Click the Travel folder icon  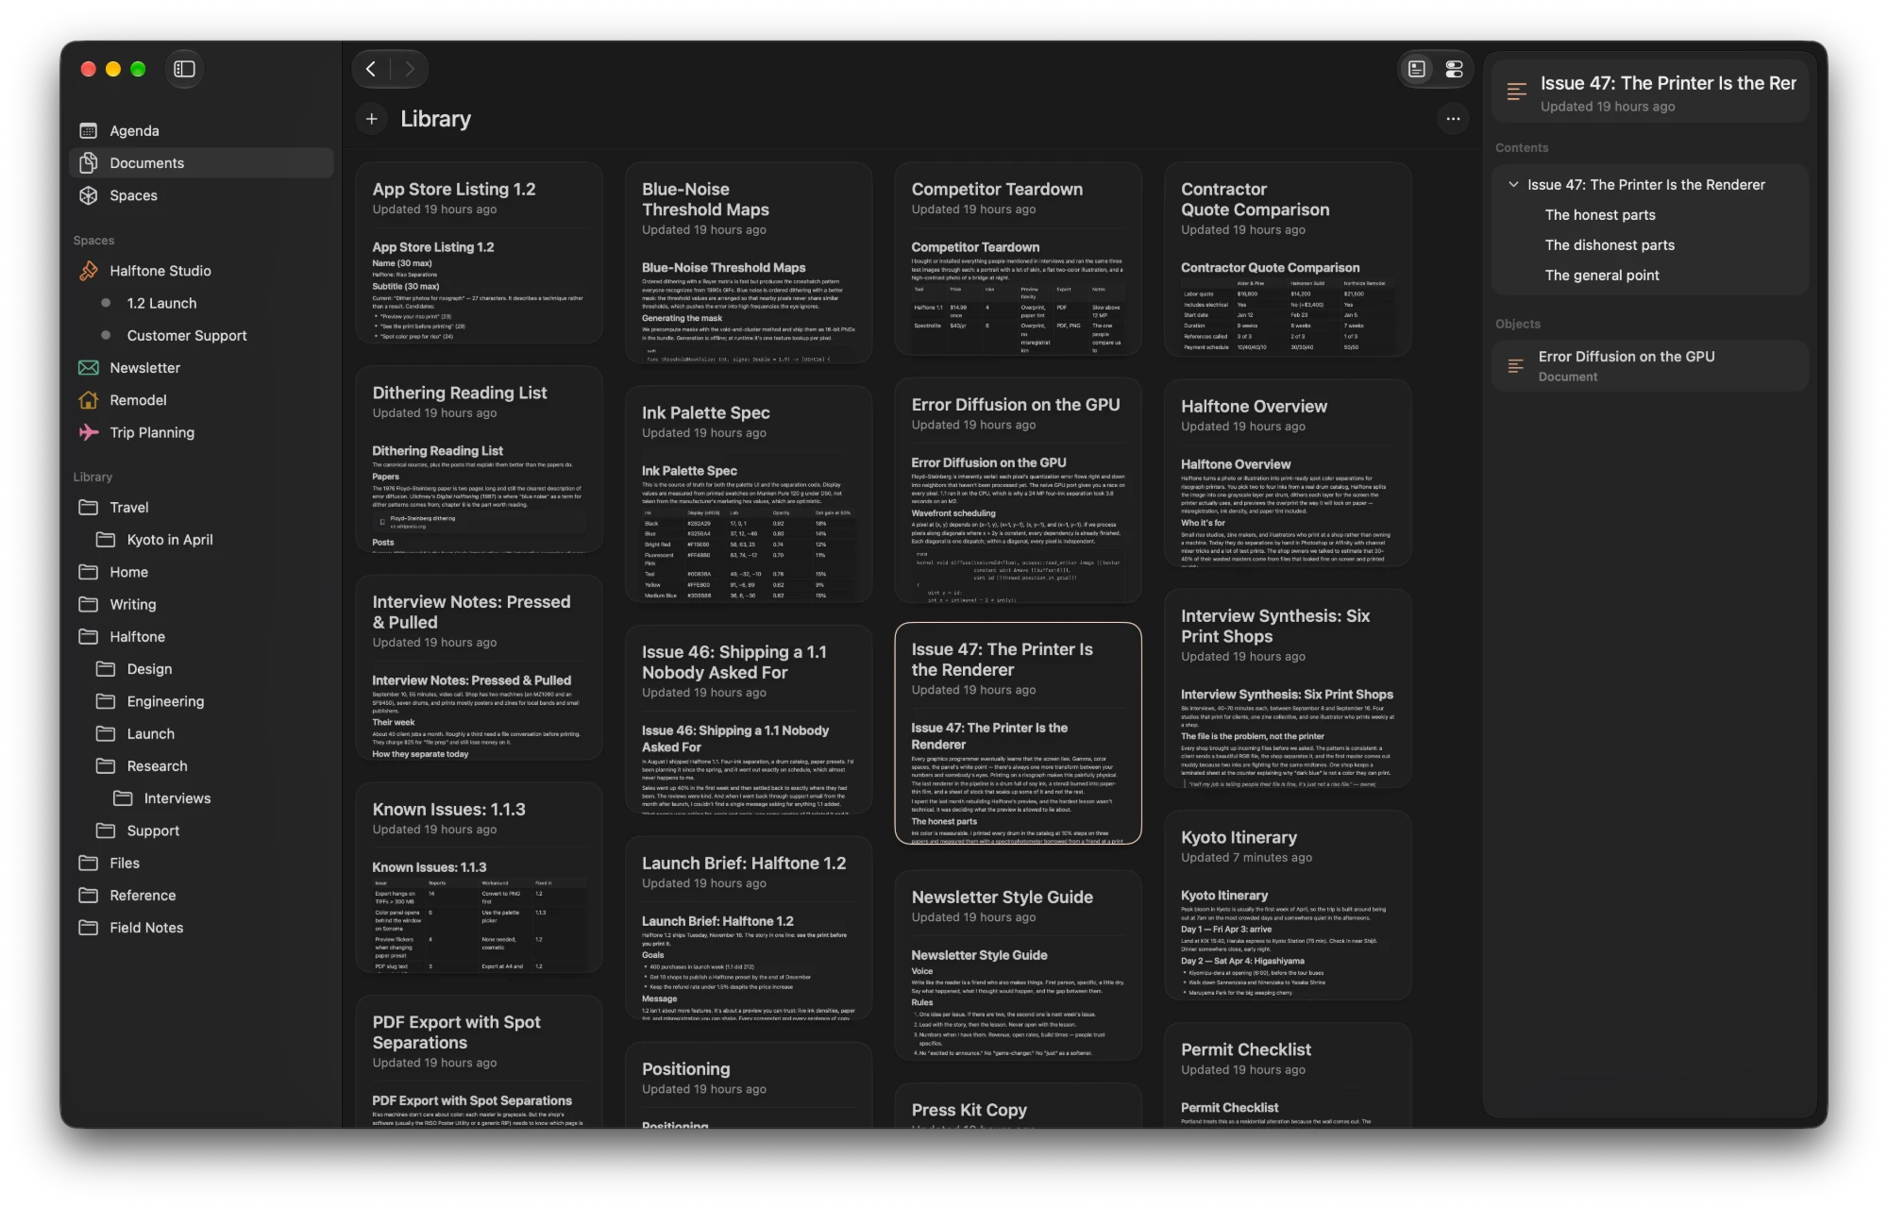coord(89,508)
